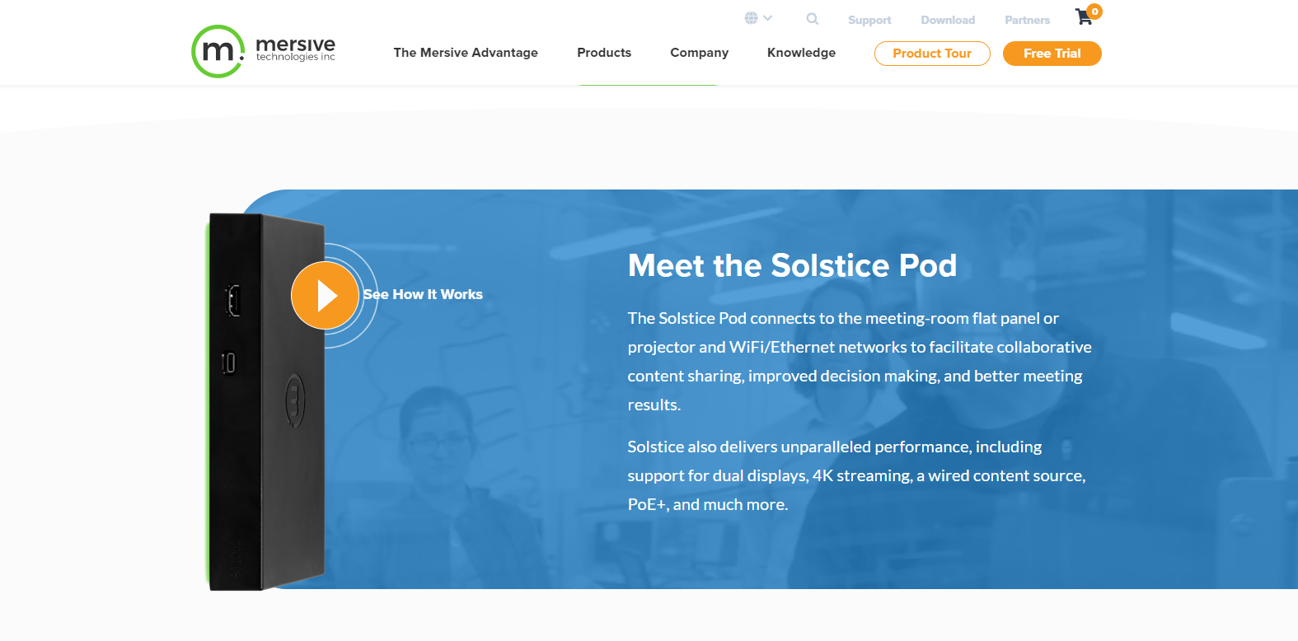Open The Mersive Advantage menu
Viewport: 1298px width, 641px height.
click(466, 53)
